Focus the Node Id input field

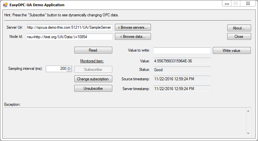pos(69,37)
